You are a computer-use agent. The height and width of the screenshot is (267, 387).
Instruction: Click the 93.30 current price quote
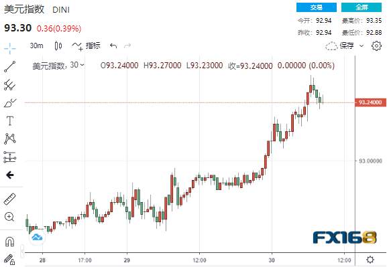pyautogui.click(x=17, y=28)
